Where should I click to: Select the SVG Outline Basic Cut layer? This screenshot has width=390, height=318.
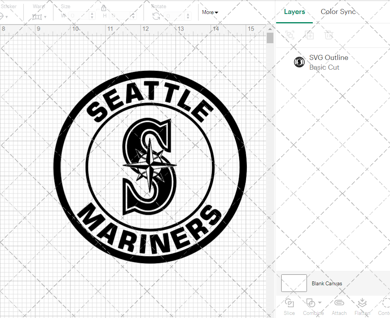pyautogui.click(x=328, y=62)
